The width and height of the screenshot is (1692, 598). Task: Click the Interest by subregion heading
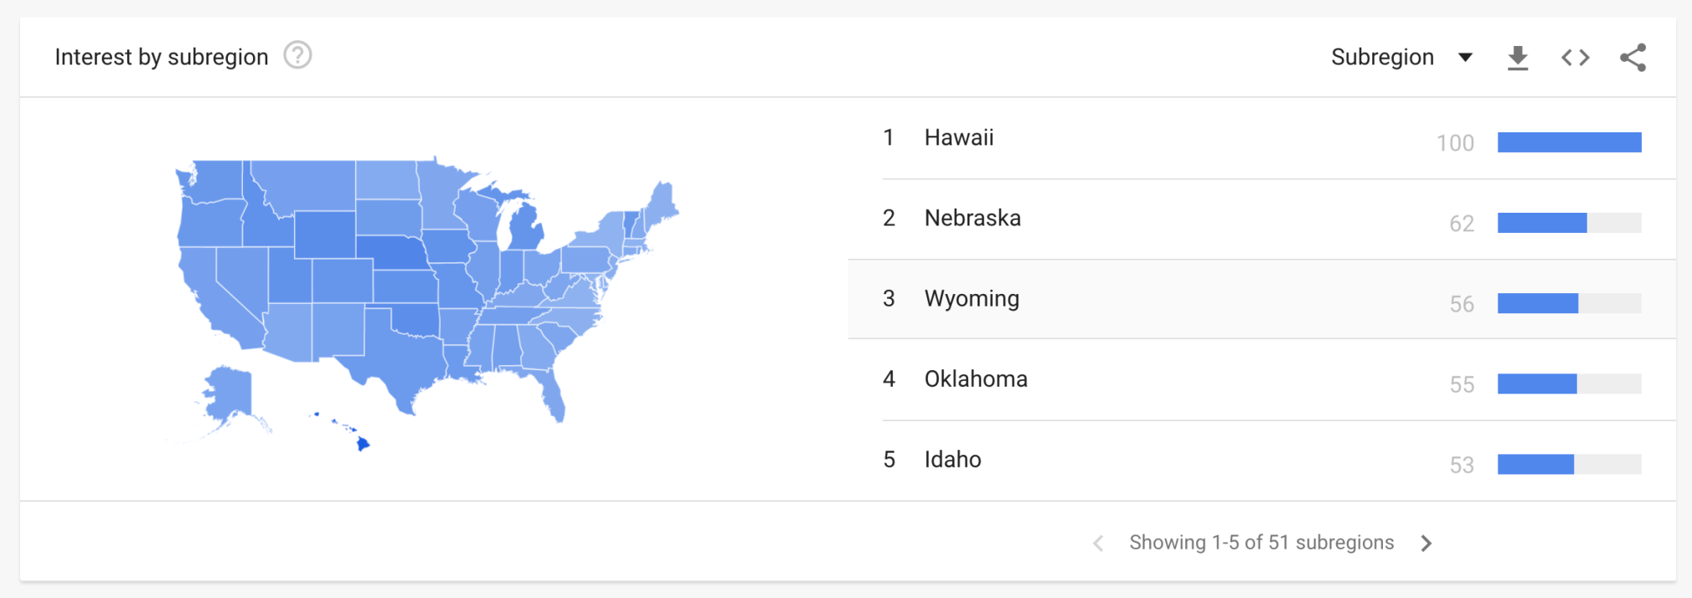pos(162,56)
